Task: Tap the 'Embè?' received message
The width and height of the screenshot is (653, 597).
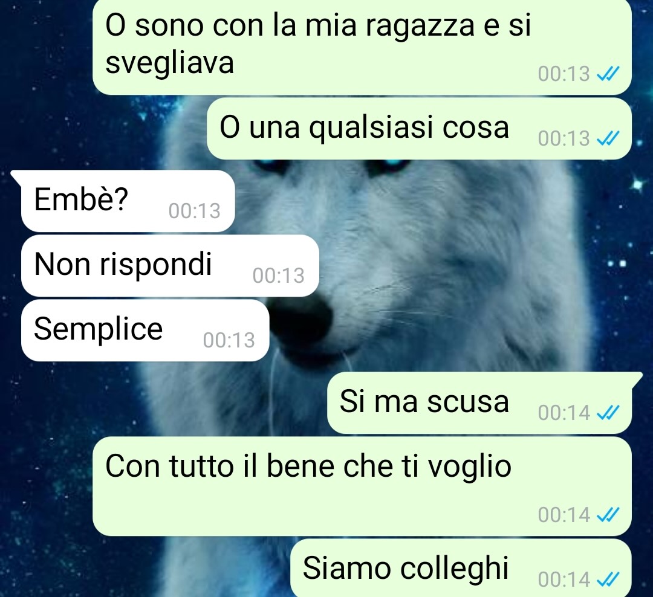Action: pyautogui.click(x=128, y=201)
